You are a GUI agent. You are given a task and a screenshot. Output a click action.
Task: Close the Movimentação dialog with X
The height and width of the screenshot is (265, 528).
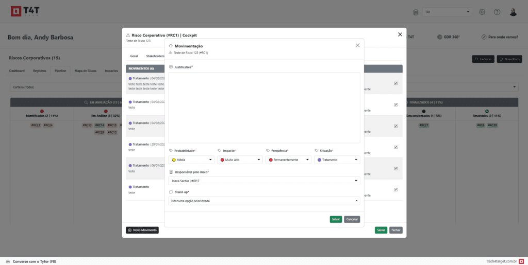point(357,45)
